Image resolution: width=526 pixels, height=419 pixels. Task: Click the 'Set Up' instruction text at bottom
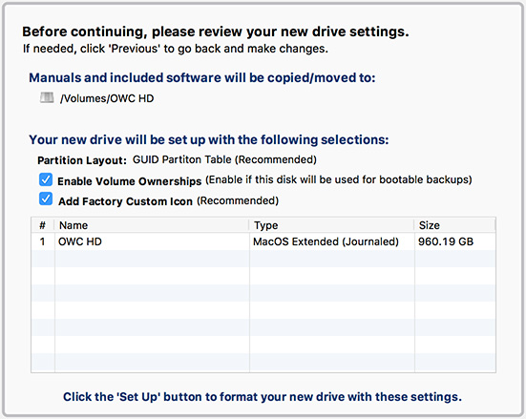263,397
